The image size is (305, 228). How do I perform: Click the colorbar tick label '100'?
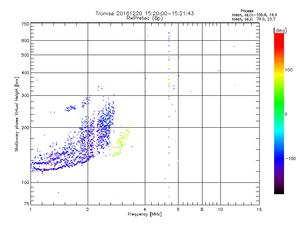[x=289, y=70]
